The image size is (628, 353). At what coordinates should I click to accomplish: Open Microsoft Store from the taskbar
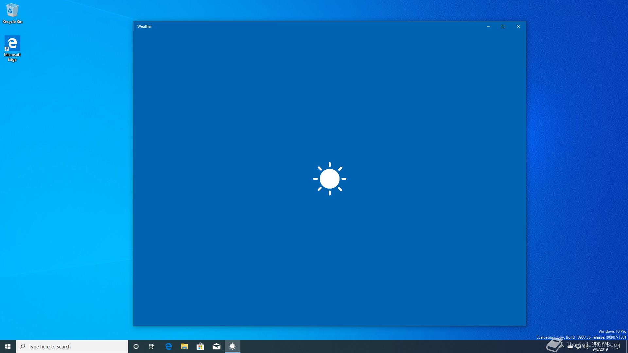tap(201, 346)
